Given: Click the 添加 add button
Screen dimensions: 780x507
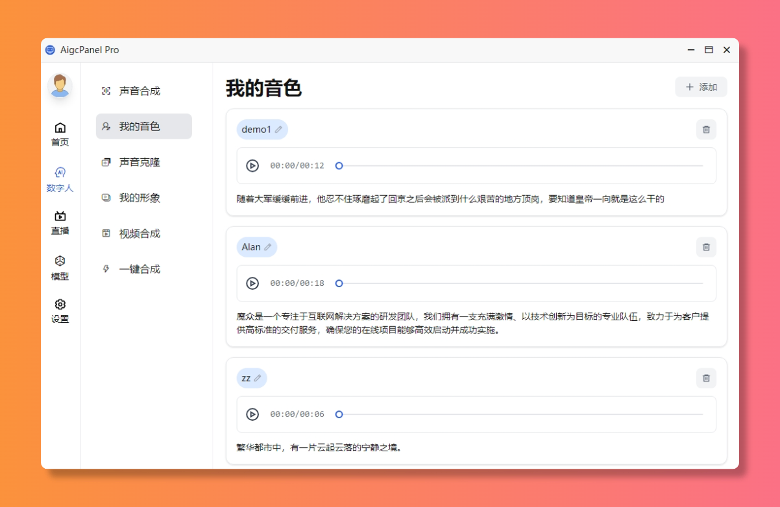Looking at the screenshot, I should tap(701, 86).
